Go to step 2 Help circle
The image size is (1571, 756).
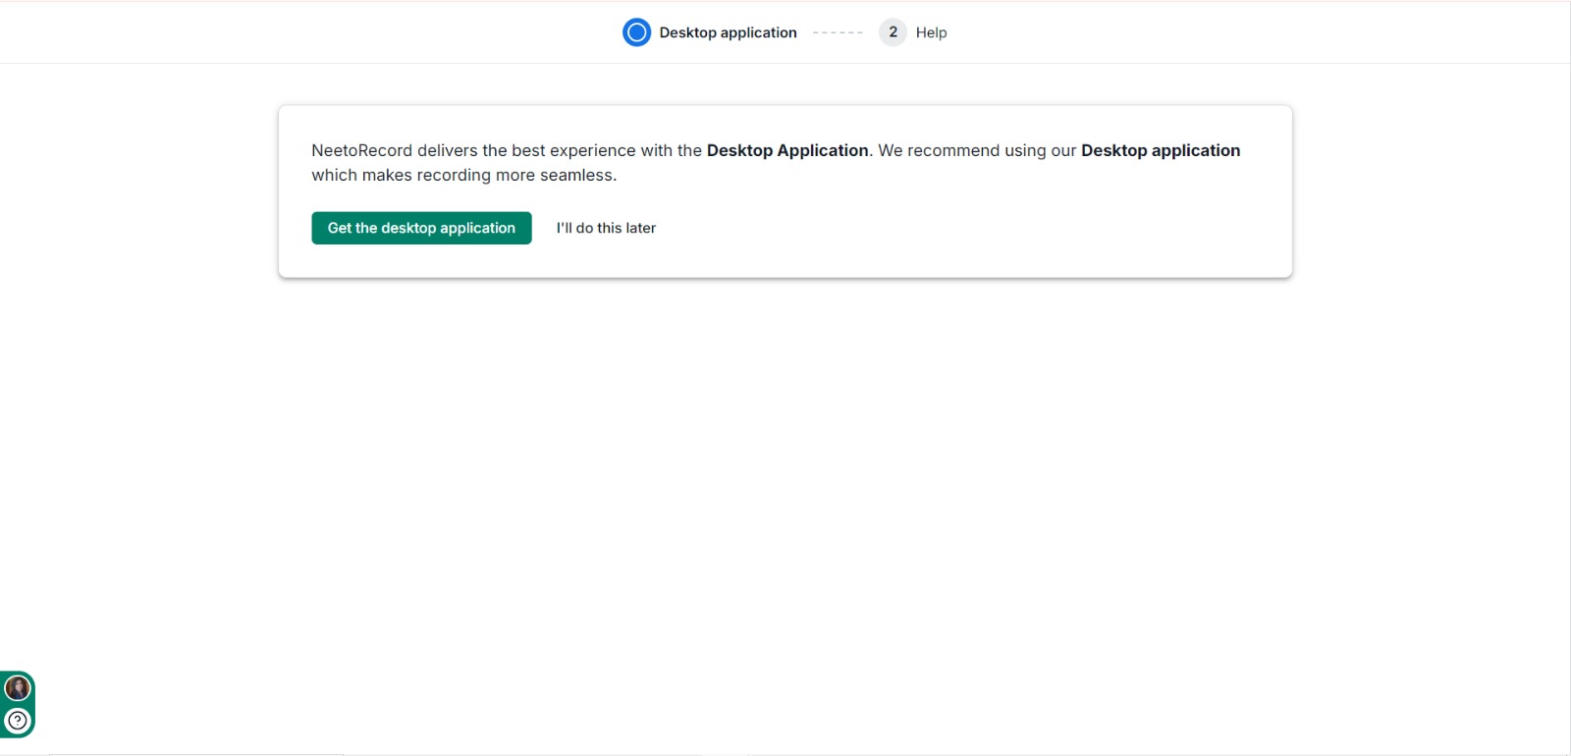(x=893, y=32)
